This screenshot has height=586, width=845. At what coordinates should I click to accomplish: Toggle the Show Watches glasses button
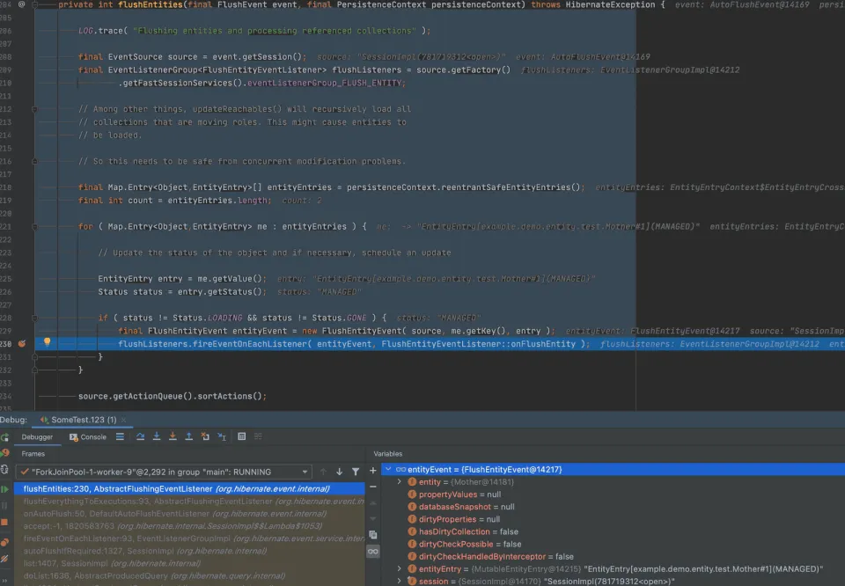[x=373, y=552]
